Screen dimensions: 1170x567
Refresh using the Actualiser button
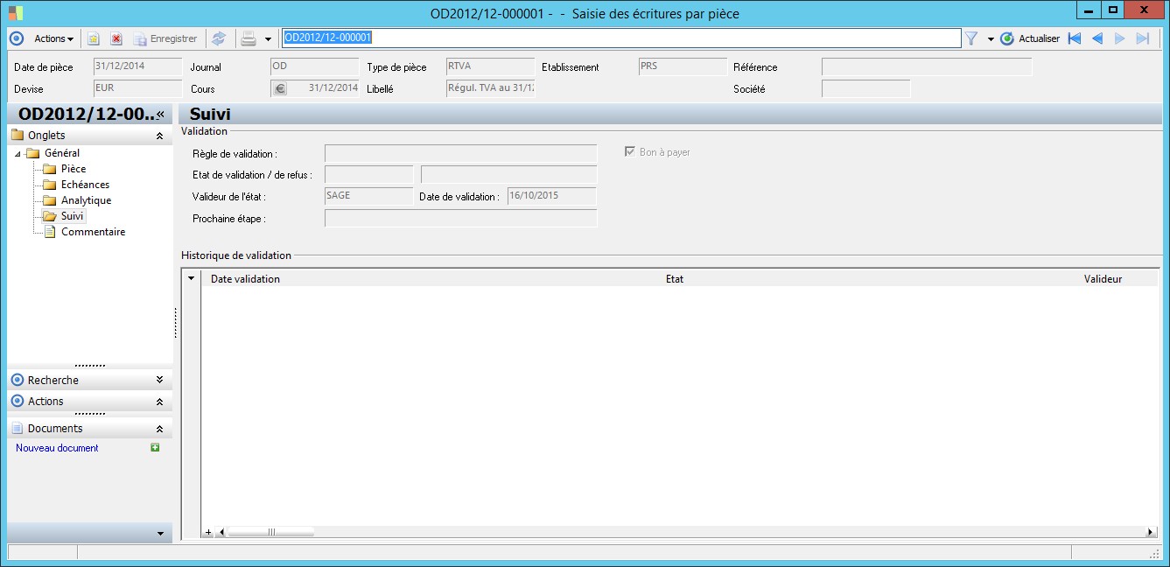(1030, 38)
